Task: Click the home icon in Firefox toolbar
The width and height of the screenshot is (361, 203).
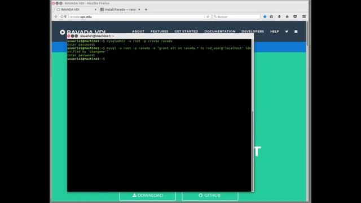Action: 287,16
